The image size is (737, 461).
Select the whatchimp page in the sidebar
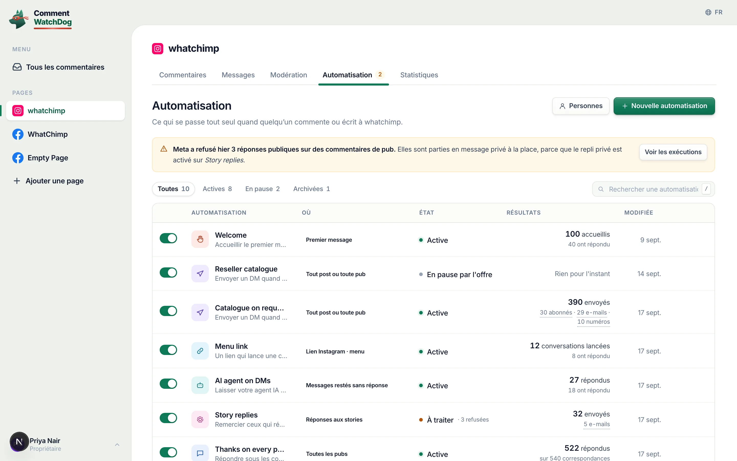click(x=66, y=111)
